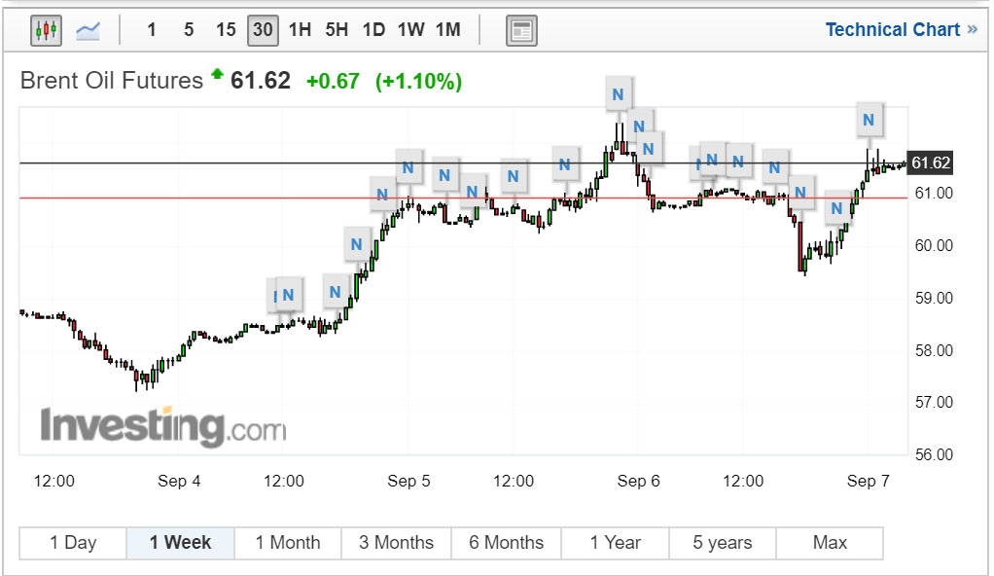Click the news marker at the chart's highest peak

(618, 95)
